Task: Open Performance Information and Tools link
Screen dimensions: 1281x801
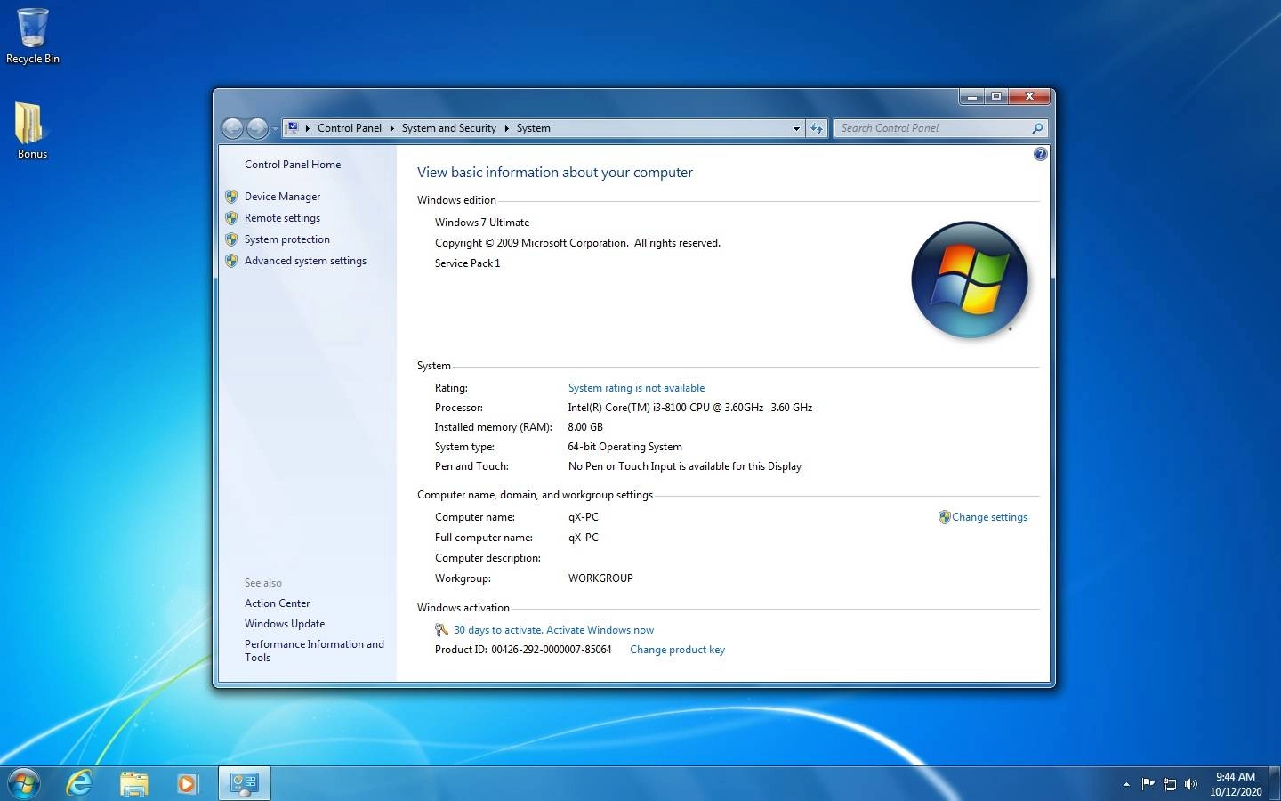Action: 314,651
